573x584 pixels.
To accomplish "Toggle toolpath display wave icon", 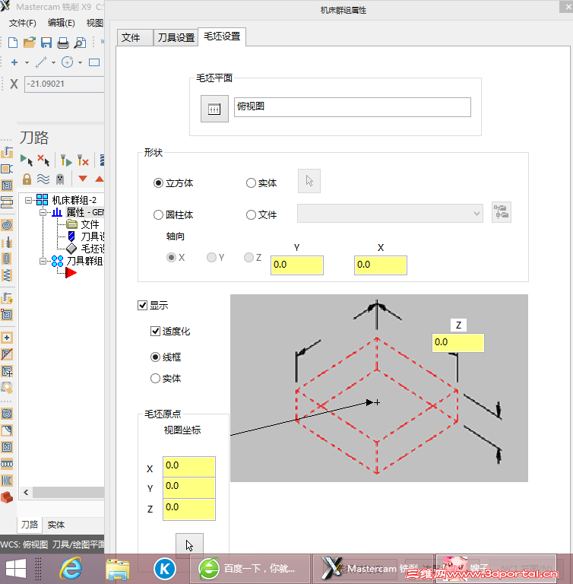I will coord(43,179).
